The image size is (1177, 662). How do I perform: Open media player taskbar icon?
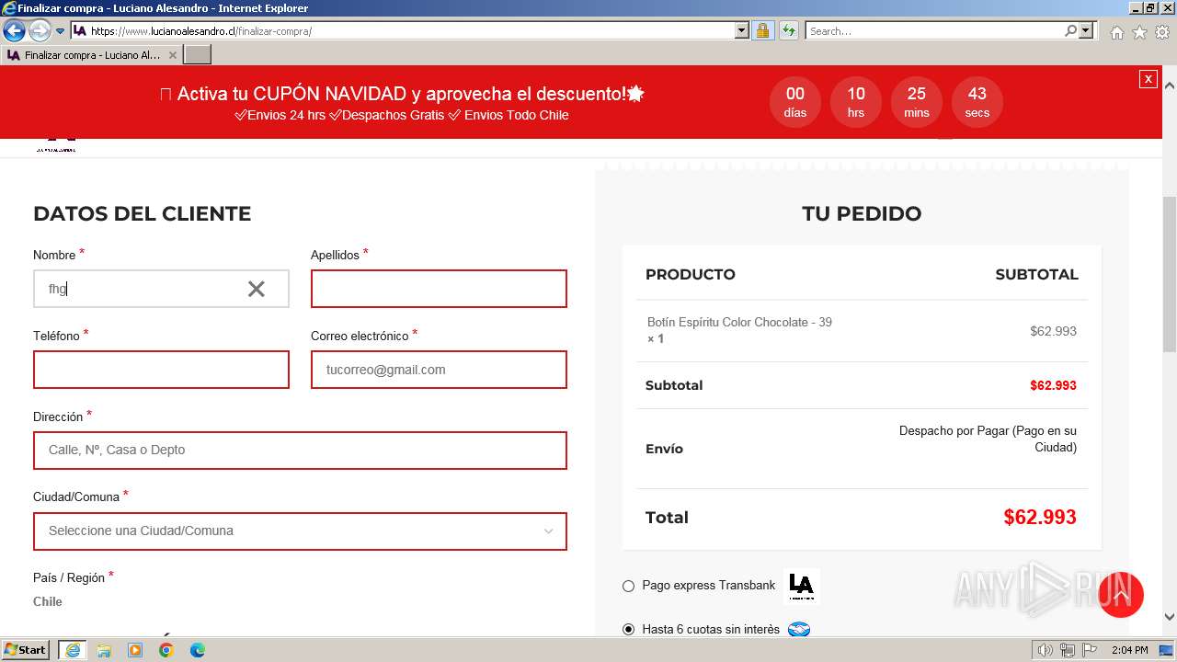tap(135, 650)
